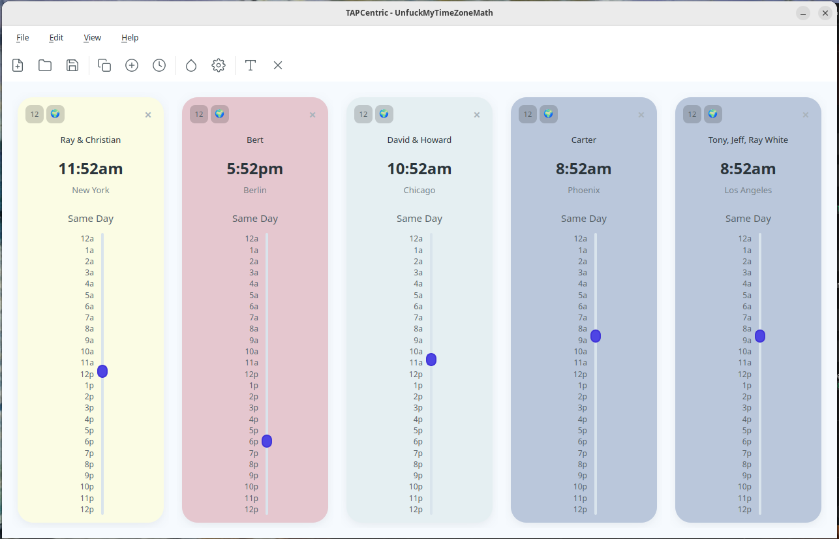Toggle 12-hour format on New York card
The height and width of the screenshot is (539, 839).
pos(35,114)
